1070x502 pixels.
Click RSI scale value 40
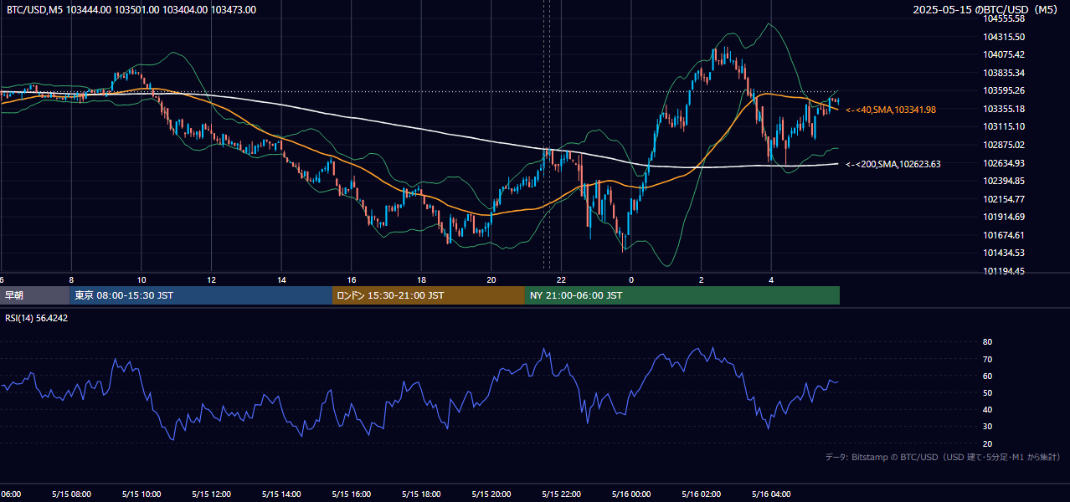pyautogui.click(x=988, y=409)
